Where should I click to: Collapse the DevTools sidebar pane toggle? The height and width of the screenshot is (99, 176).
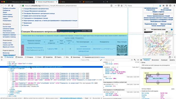click(x=141, y=60)
